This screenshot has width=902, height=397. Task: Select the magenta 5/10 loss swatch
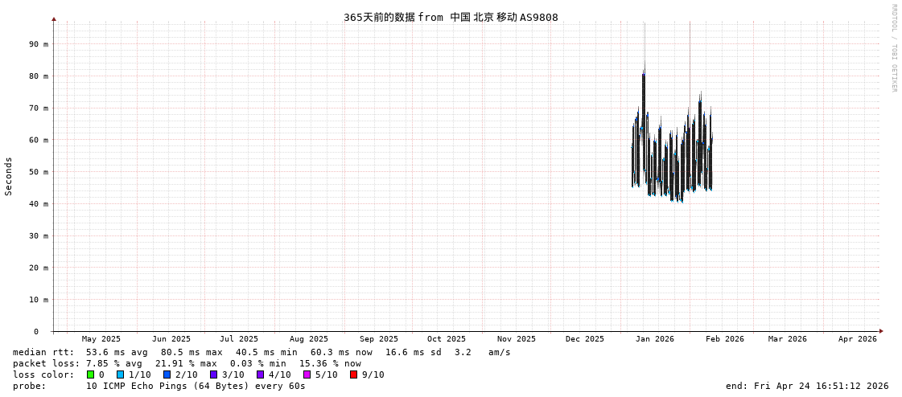point(307,374)
